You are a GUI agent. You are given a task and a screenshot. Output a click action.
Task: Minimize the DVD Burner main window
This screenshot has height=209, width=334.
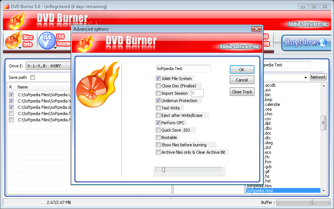click(303, 7)
